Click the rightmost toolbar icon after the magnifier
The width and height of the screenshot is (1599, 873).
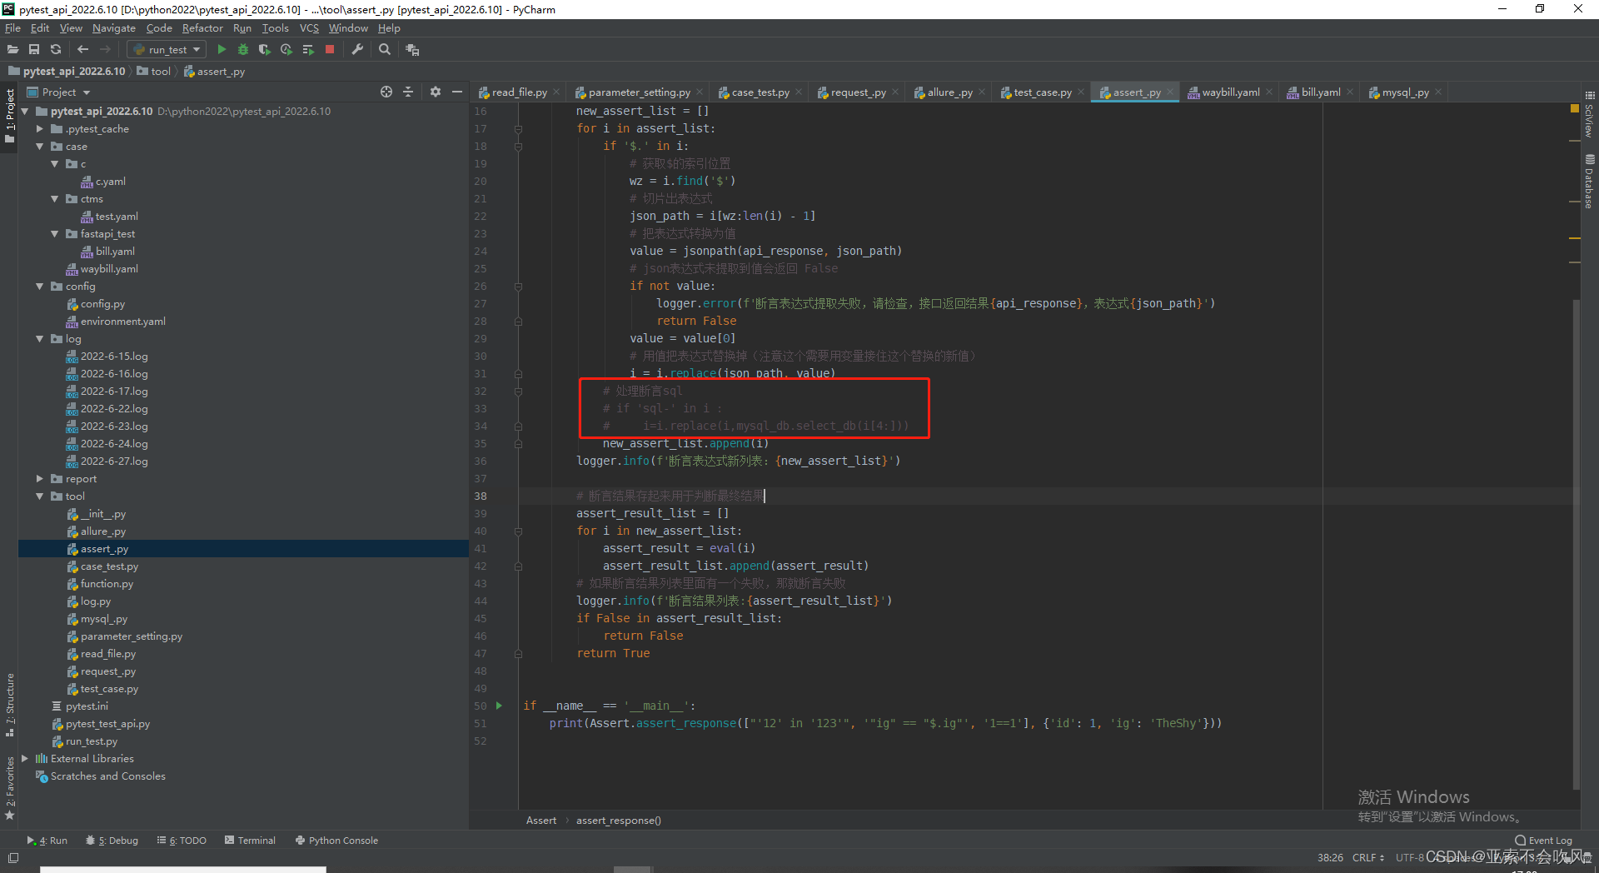tap(412, 50)
